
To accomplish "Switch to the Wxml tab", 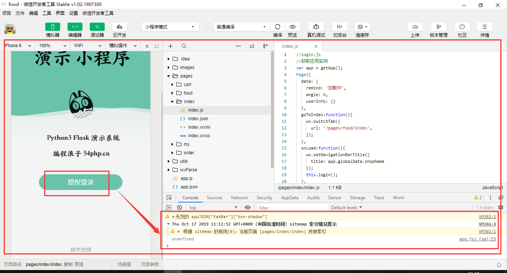I will point(399,198).
